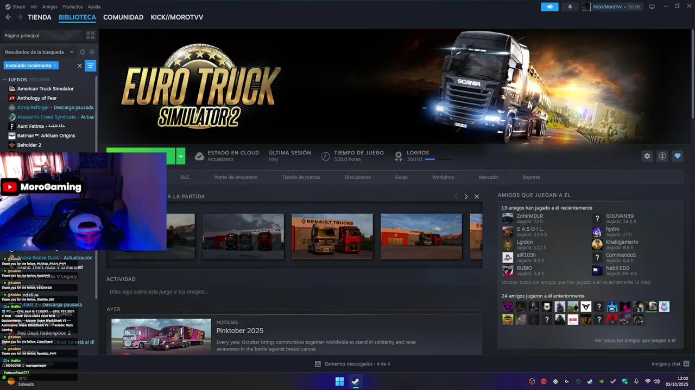The height and width of the screenshot is (390, 695).
Task: Open Discusiones tab
Action: coord(358,177)
